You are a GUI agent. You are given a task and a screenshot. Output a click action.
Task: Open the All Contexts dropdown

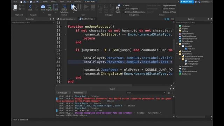tap(80, 93)
